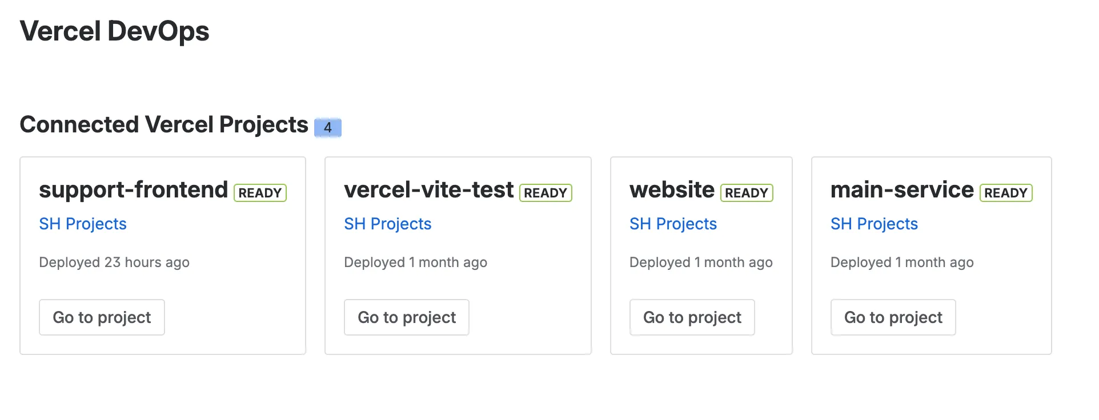1099x420 pixels.
Task: Click Go to project for vercel-vite-test
Action: 406,317
